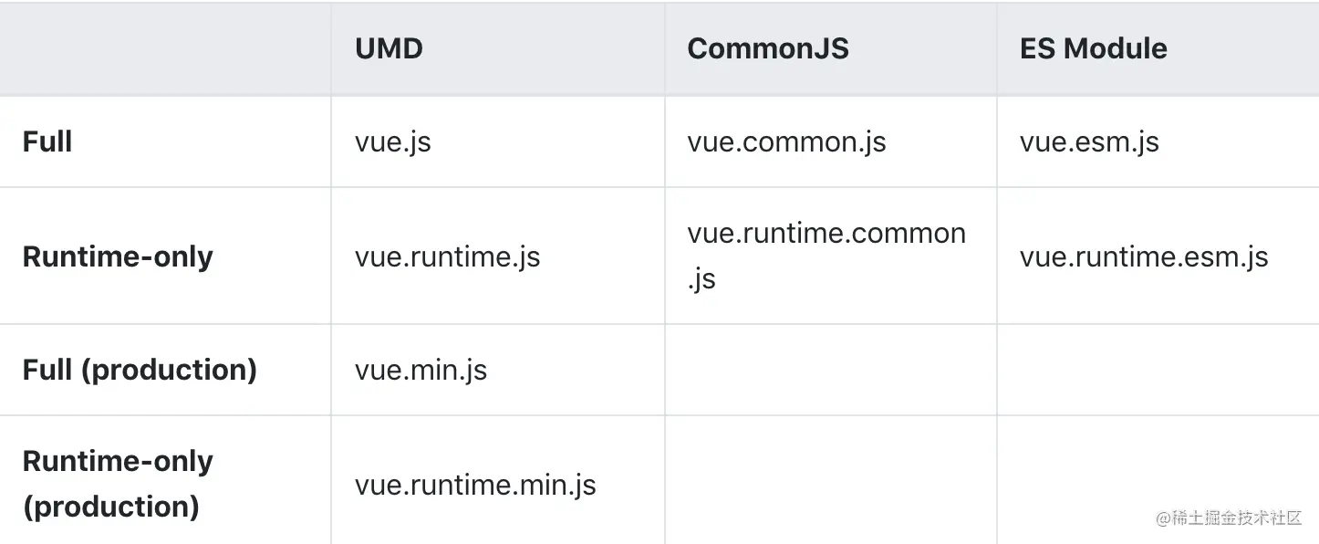Click the vue.common.js cell text

pyautogui.click(x=786, y=142)
